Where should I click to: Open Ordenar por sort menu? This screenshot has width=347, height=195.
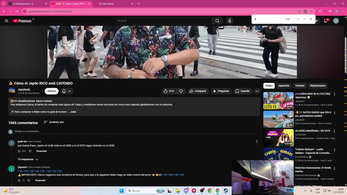[x=54, y=122]
